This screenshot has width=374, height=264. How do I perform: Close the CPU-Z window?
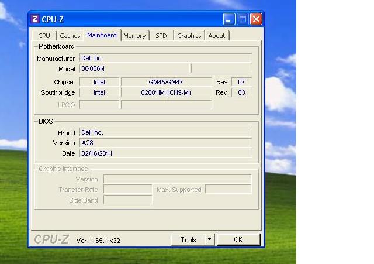(x=256, y=19)
